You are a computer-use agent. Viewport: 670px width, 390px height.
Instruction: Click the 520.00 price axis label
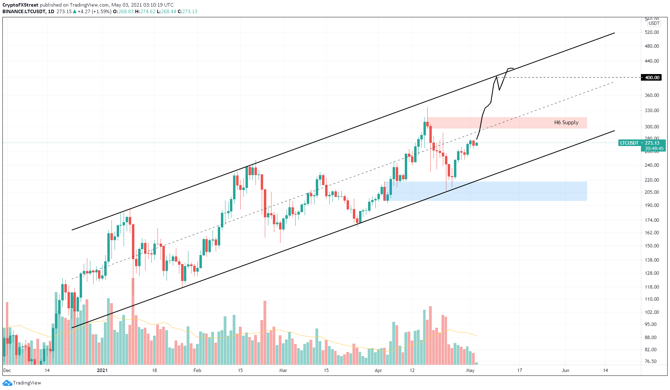pos(652,32)
